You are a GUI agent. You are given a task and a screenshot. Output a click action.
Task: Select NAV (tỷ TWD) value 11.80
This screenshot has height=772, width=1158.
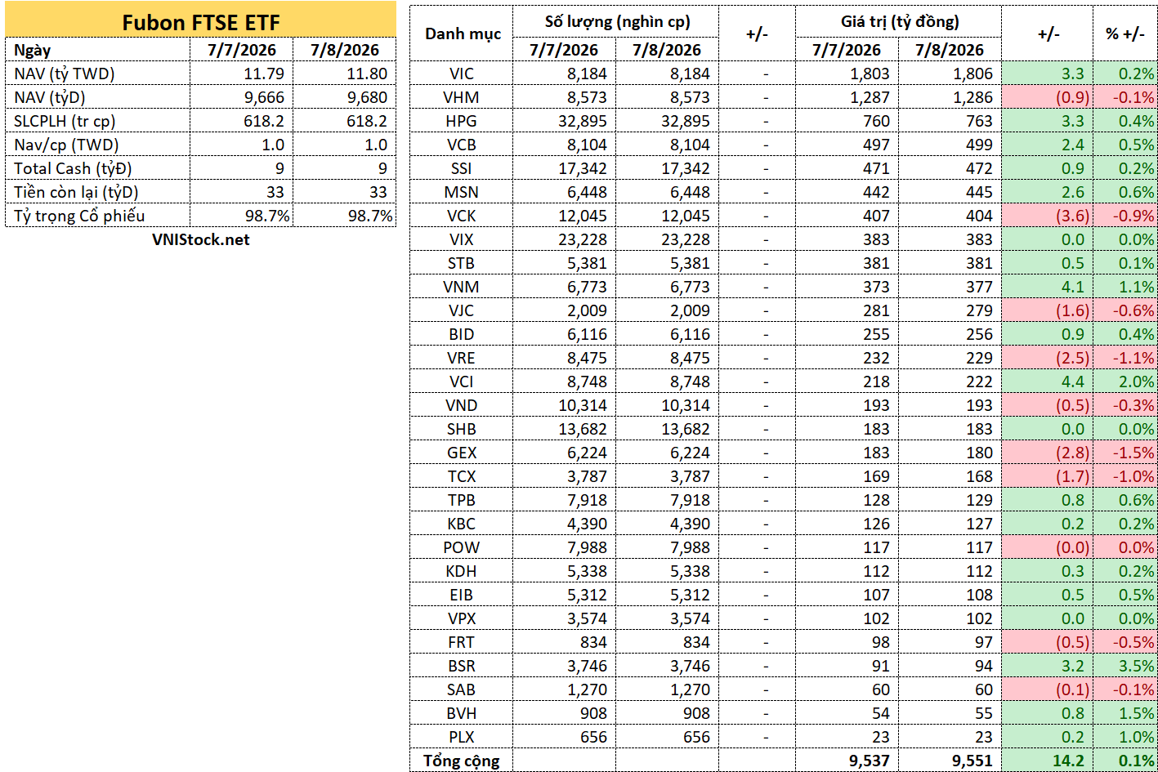click(345, 74)
